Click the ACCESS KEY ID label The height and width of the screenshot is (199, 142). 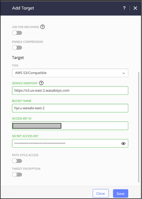(22, 119)
